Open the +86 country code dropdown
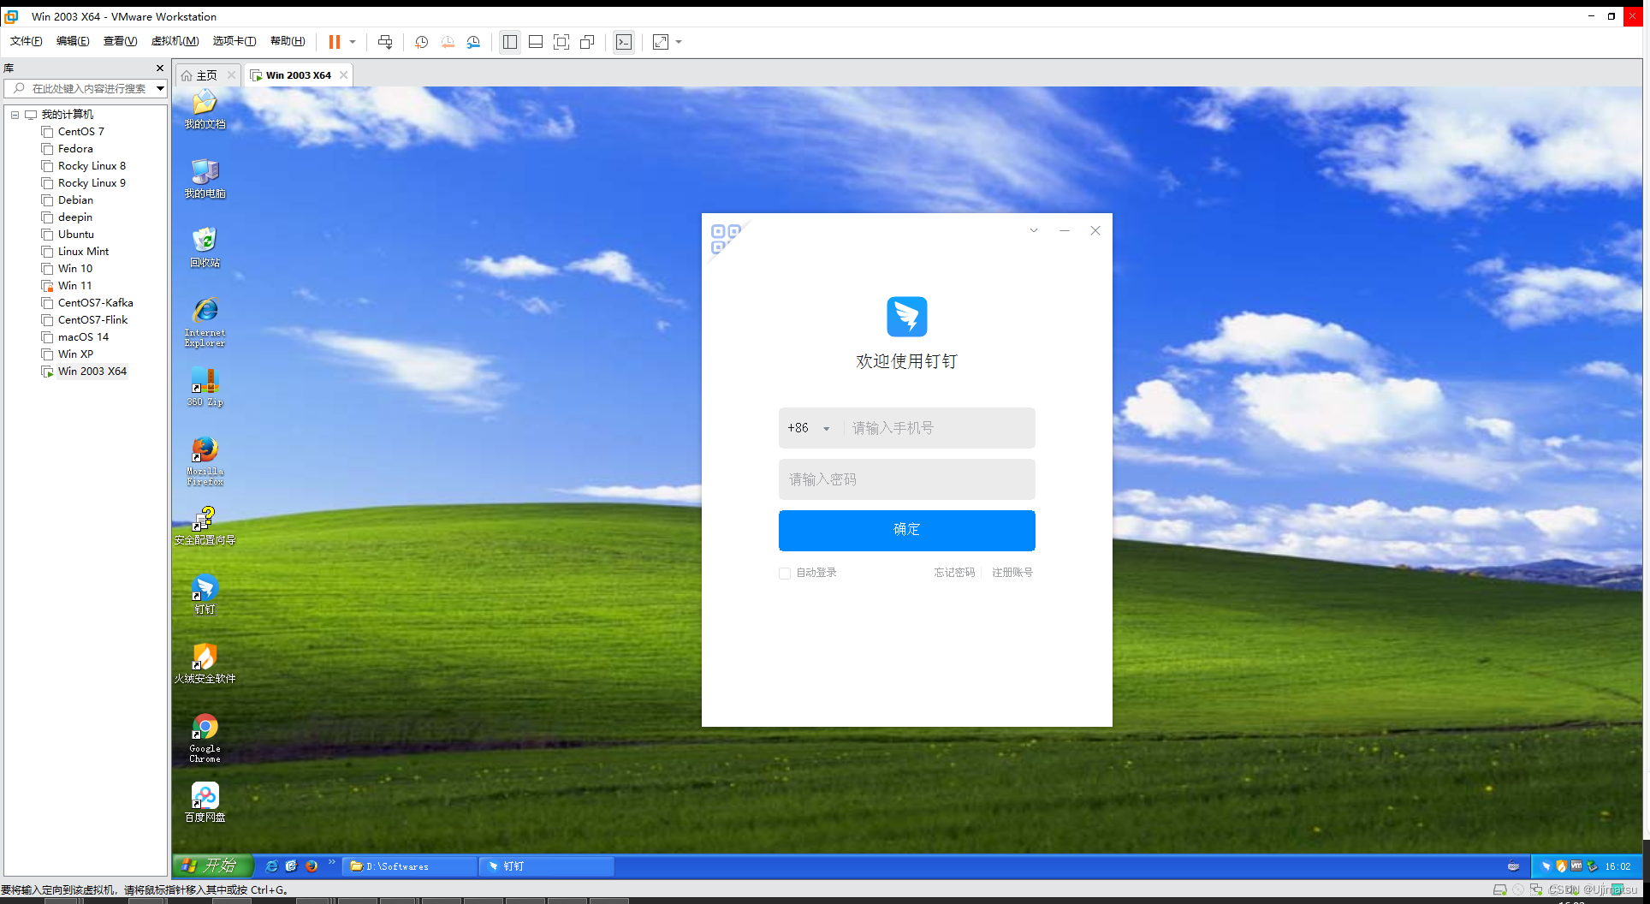1650x904 pixels. pos(809,428)
